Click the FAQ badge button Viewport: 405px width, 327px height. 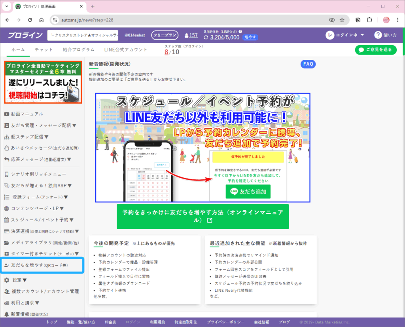click(308, 64)
